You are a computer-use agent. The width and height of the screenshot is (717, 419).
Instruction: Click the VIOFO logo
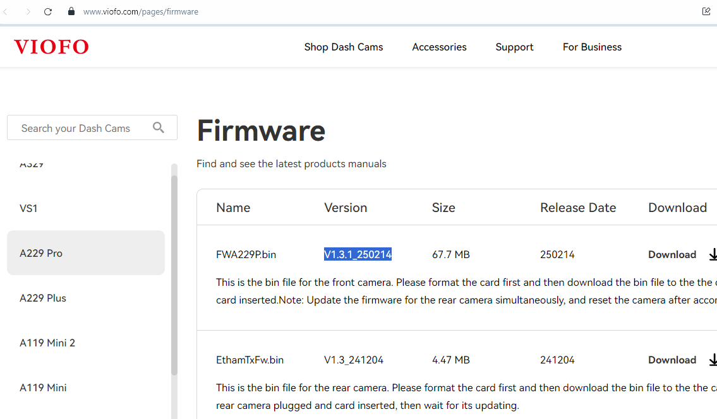51,47
